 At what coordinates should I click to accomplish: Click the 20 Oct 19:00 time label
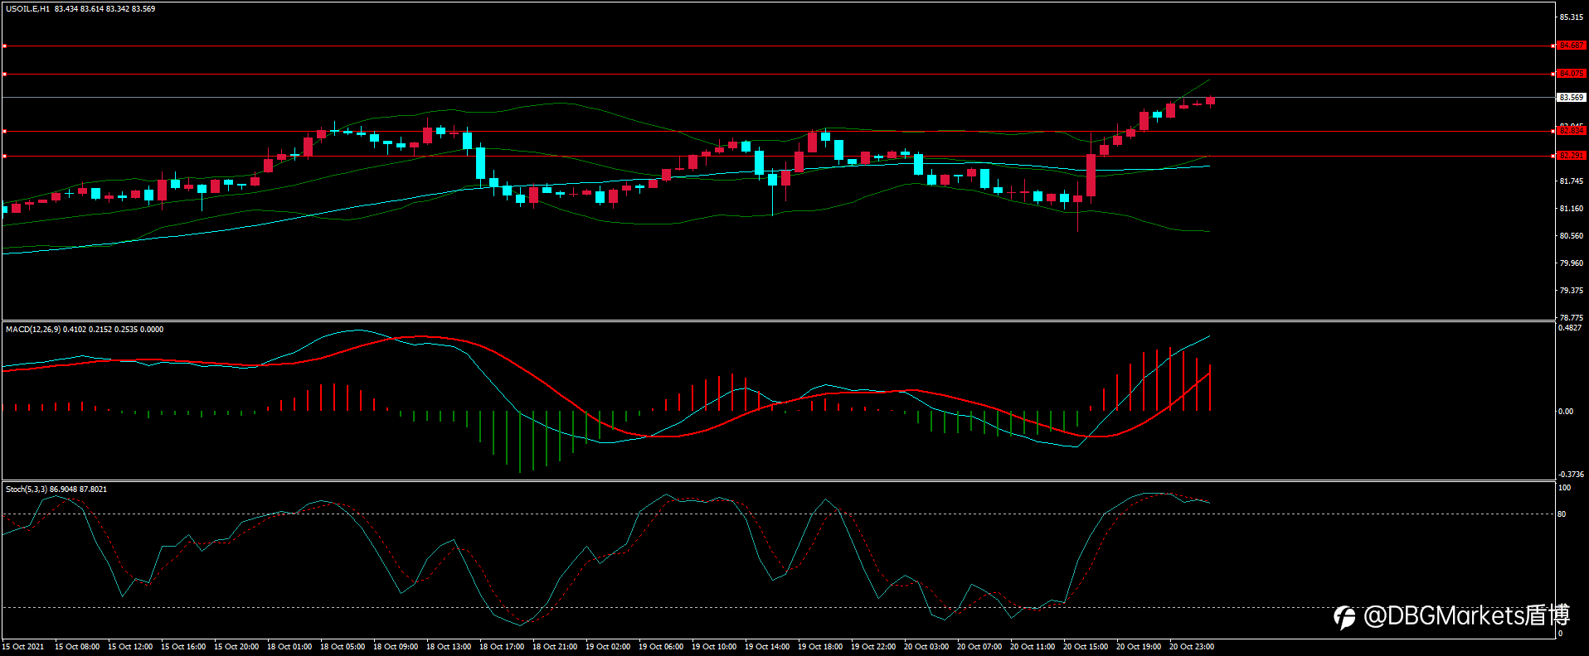tap(1139, 647)
